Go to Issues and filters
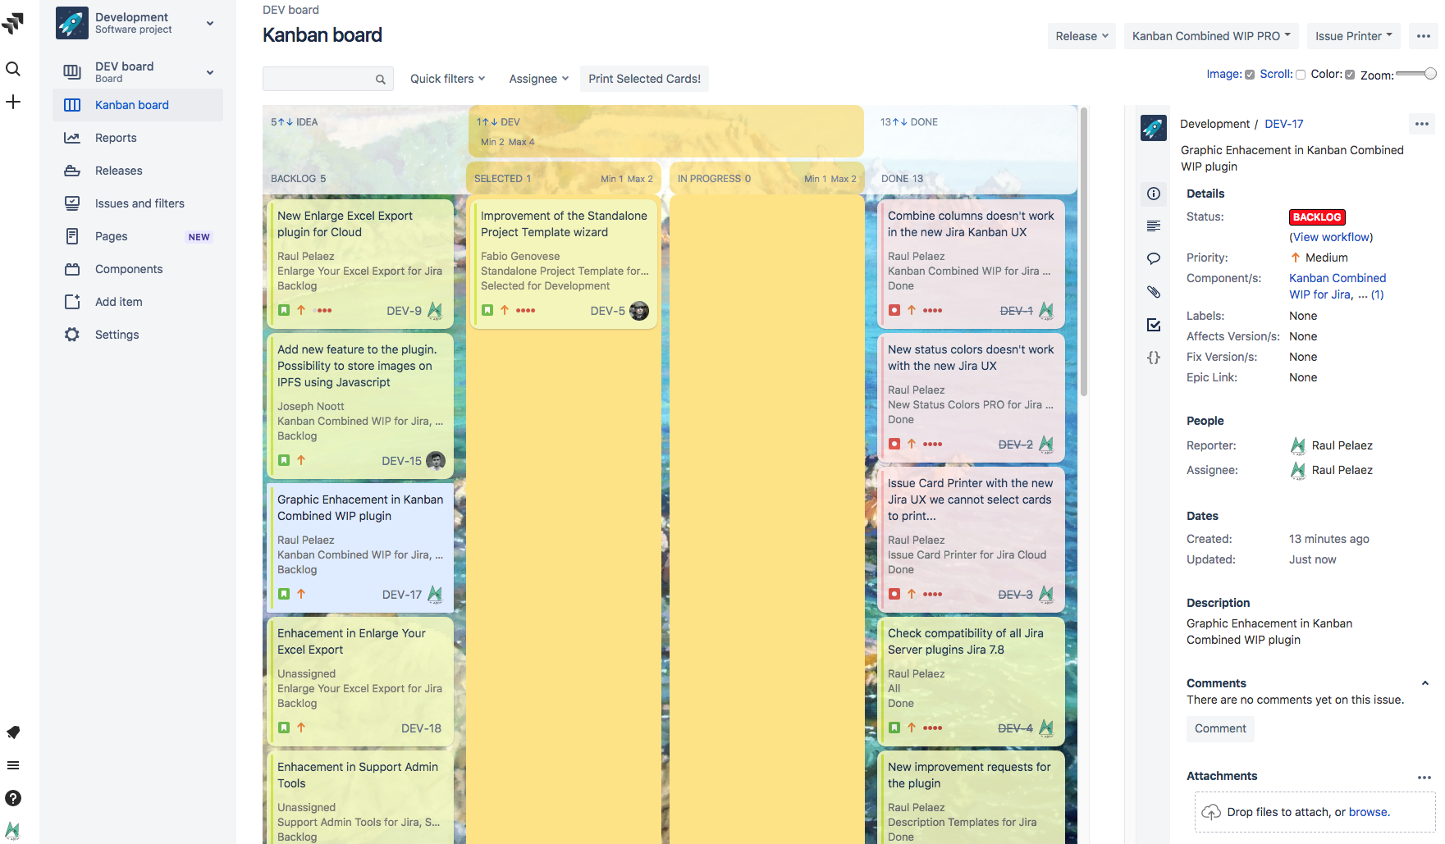 (139, 203)
